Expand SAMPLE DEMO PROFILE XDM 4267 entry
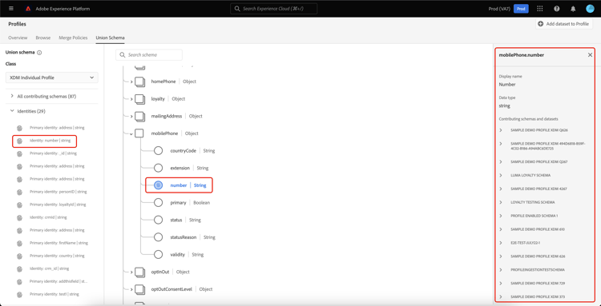Viewport: 601px width, 306px height. (x=501, y=189)
